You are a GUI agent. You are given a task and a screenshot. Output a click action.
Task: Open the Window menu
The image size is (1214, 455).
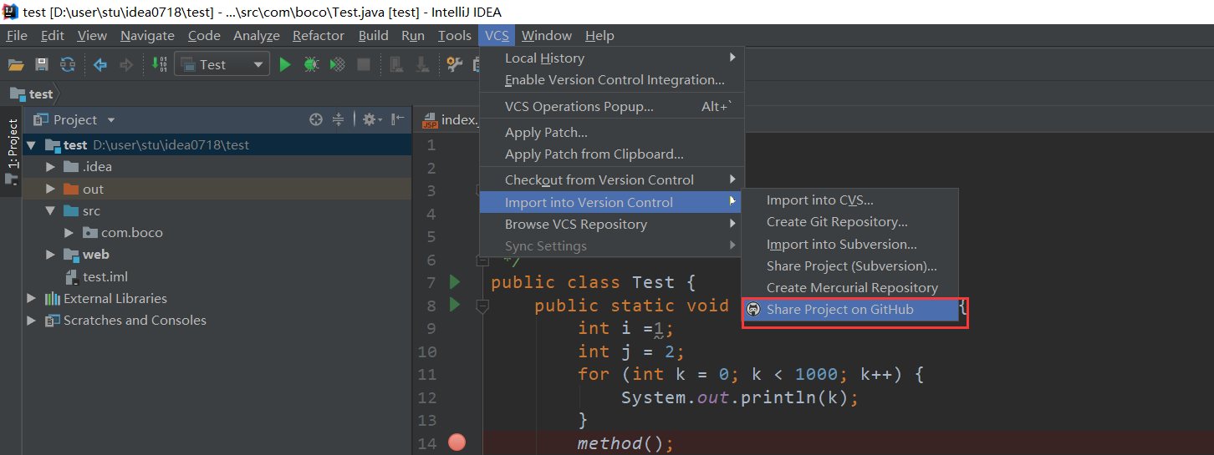coord(547,35)
